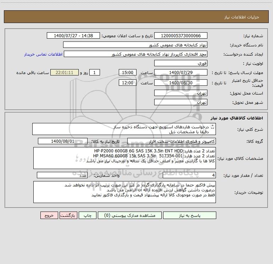Screen dimensions: 273x264
Task: Click the بازگشت back button
Action: pyautogui.click(x=68, y=215)
